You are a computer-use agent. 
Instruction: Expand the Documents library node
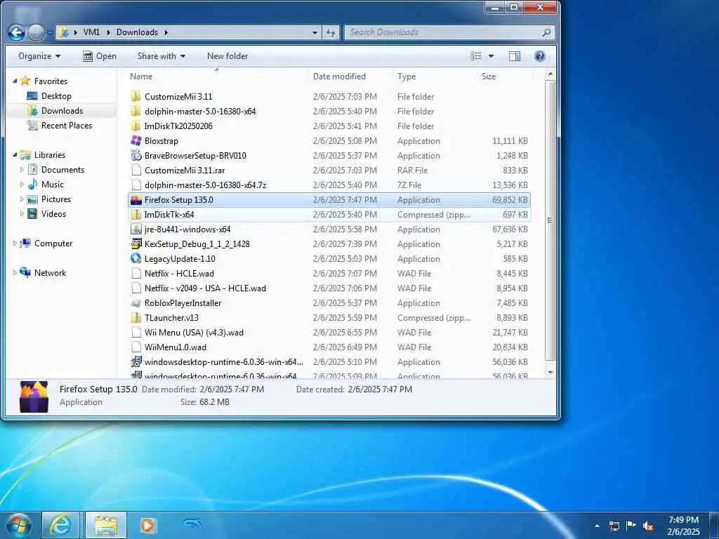tap(22, 170)
